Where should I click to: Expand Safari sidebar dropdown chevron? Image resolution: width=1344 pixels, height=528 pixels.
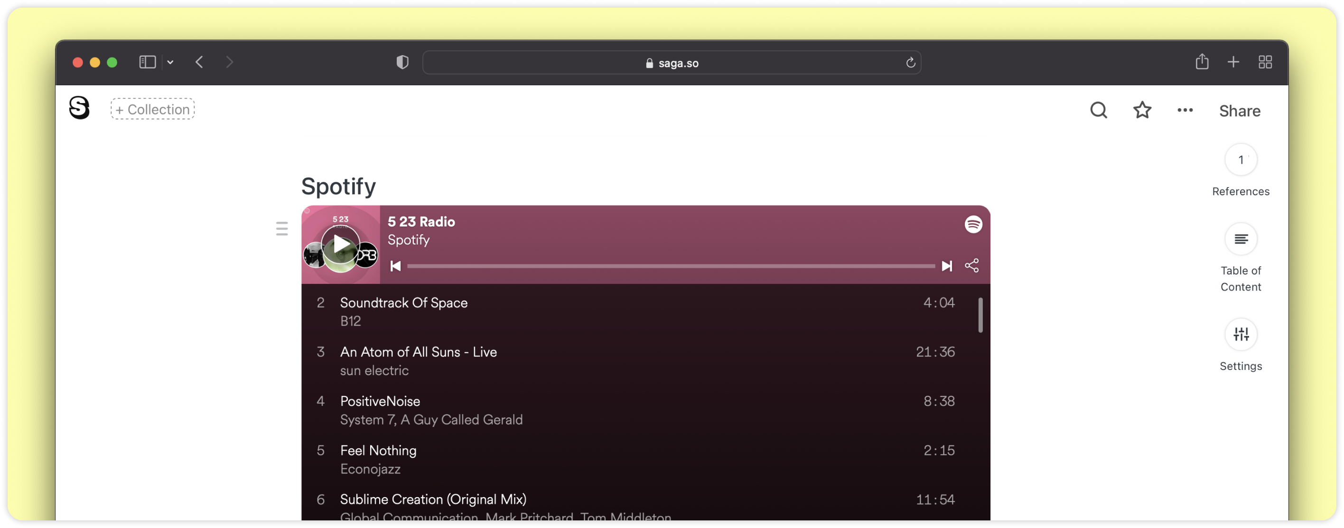tap(170, 63)
